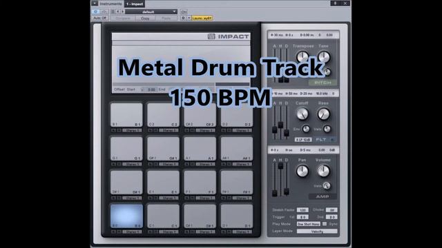
Task: Trigger the G#1 drum pad
Action: (163, 149)
